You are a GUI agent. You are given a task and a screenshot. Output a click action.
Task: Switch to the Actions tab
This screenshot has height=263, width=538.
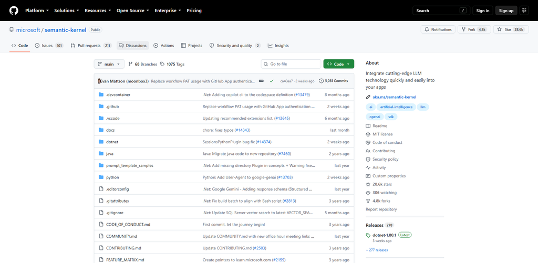(164, 46)
